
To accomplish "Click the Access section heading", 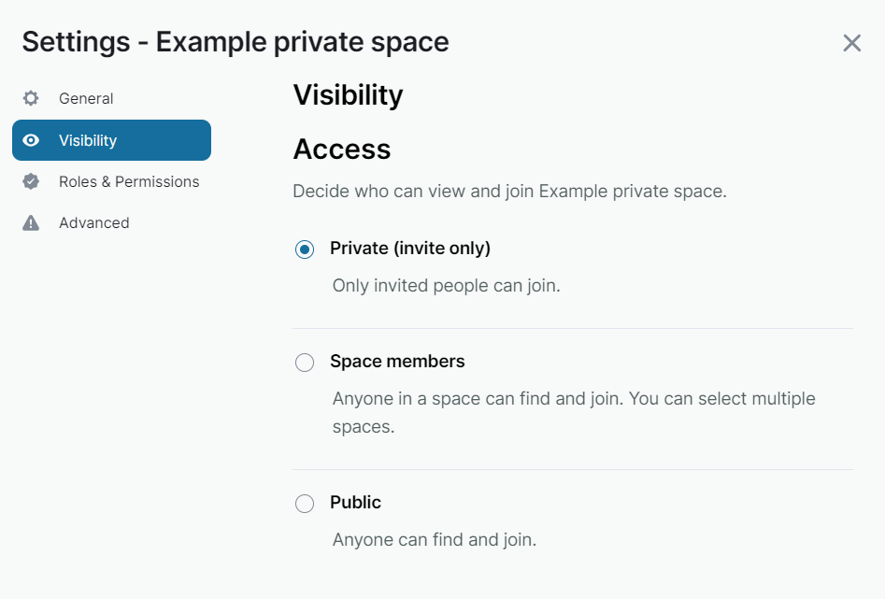I will [342, 149].
